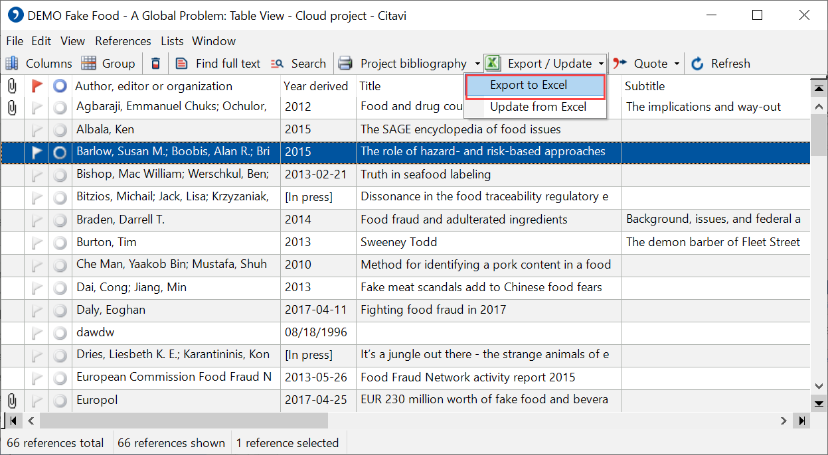Click the blue circle read-status column header
The width and height of the screenshot is (828, 455).
[x=60, y=86]
